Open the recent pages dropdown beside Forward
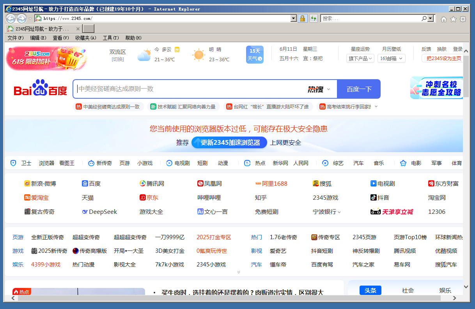This screenshot has height=309, width=475. (30, 18)
